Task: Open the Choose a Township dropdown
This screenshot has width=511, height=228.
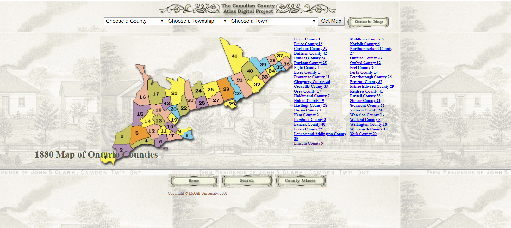Action: (197, 21)
